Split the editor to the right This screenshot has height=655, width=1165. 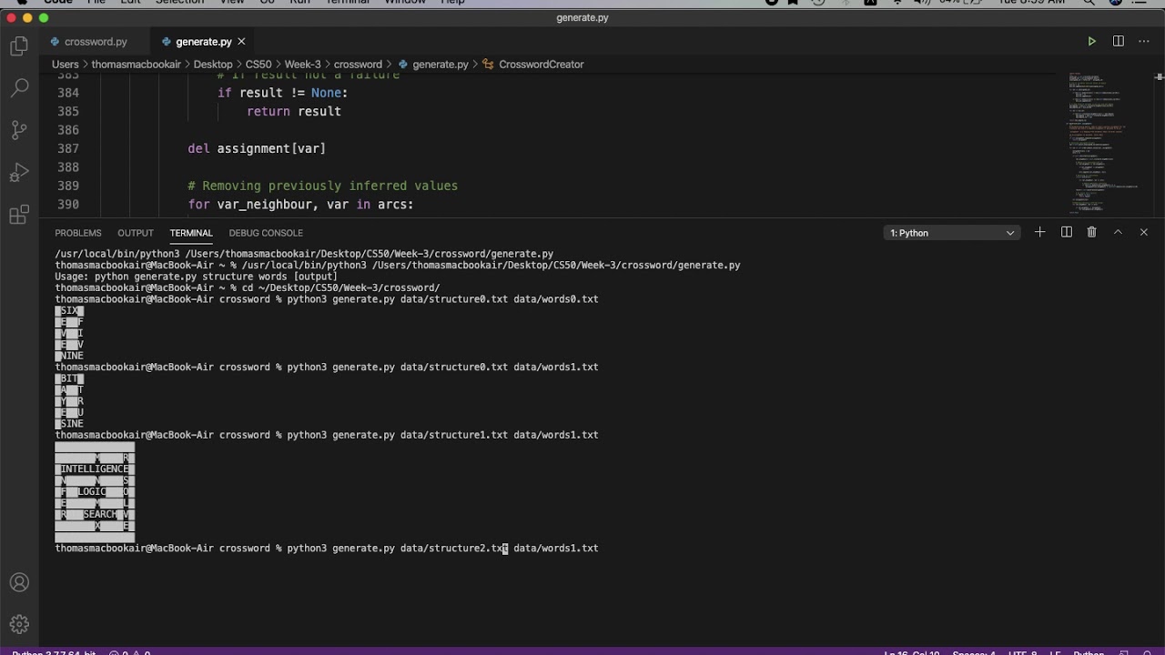[x=1118, y=41]
